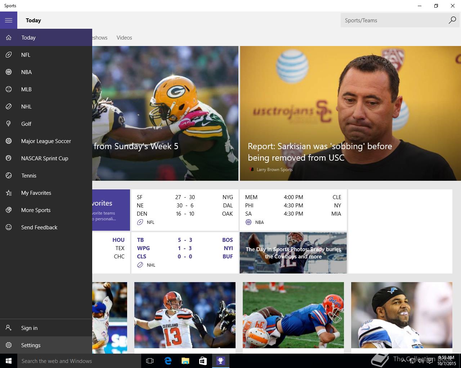Open the Detroit Lions player photo article
Viewport: 461px width, 368px height.
tap(402, 315)
